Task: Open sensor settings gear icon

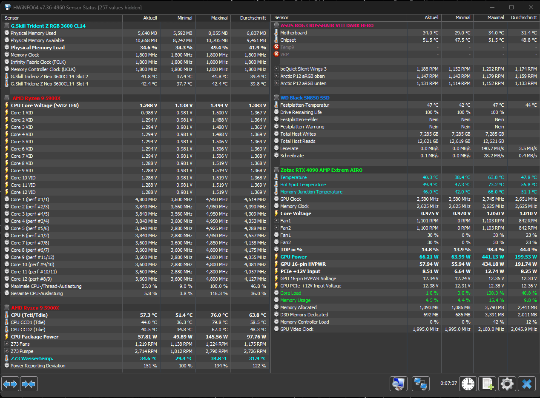Action: tap(507, 384)
